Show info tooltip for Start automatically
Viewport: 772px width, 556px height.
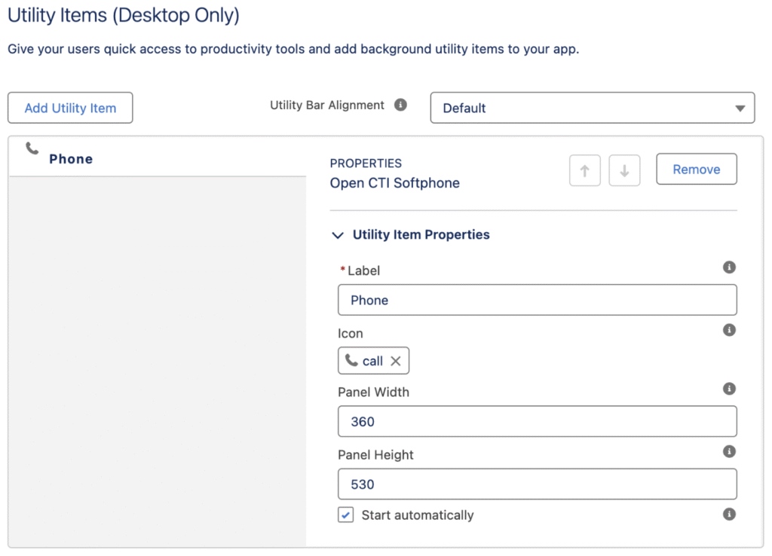pos(728,514)
